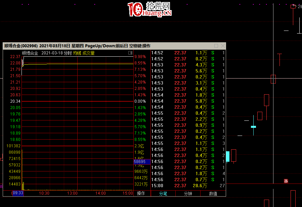This screenshot has height=207, width=302.
Task: Maximize the 顺博合金 intraday popup window
Action: pos(216,46)
